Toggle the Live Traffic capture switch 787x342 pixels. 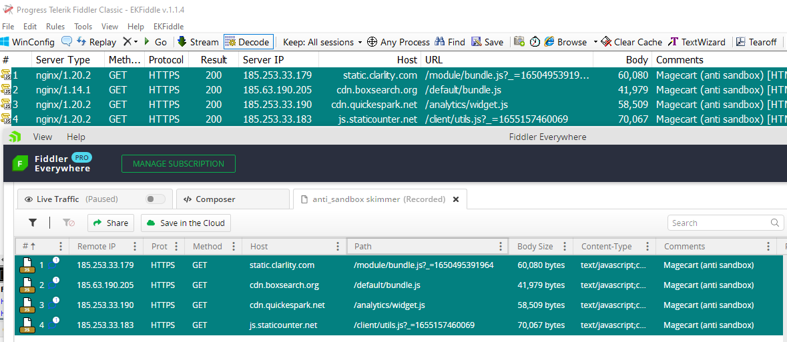coord(155,199)
